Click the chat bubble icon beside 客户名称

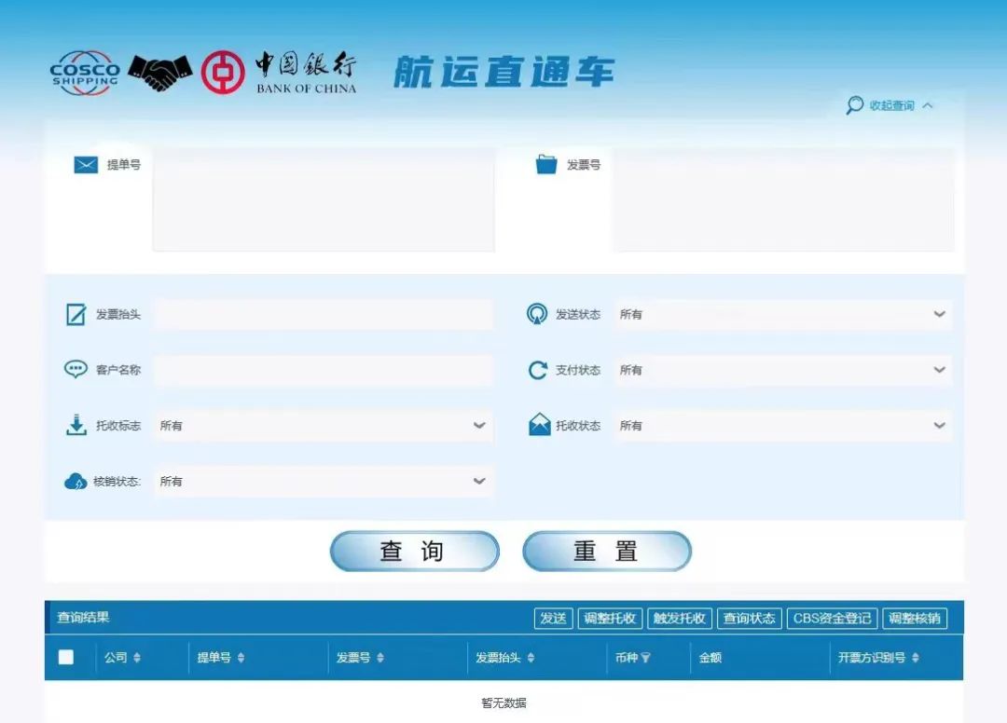[76, 370]
